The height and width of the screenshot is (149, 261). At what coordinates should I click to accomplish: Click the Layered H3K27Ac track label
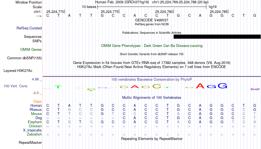click(x=18, y=71)
